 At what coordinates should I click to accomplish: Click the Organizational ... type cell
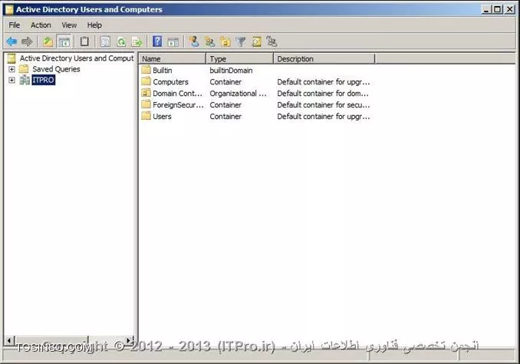pyautogui.click(x=238, y=94)
